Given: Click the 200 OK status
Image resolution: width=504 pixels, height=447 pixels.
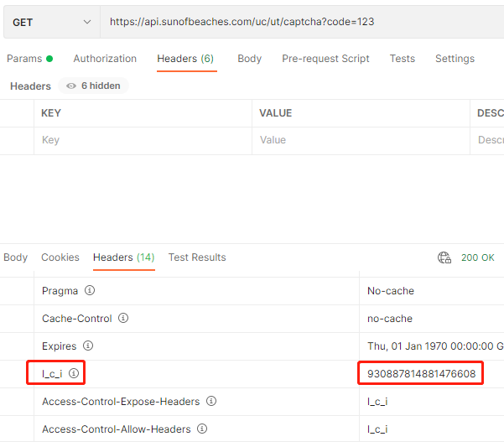Looking at the screenshot, I should pos(478,257).
